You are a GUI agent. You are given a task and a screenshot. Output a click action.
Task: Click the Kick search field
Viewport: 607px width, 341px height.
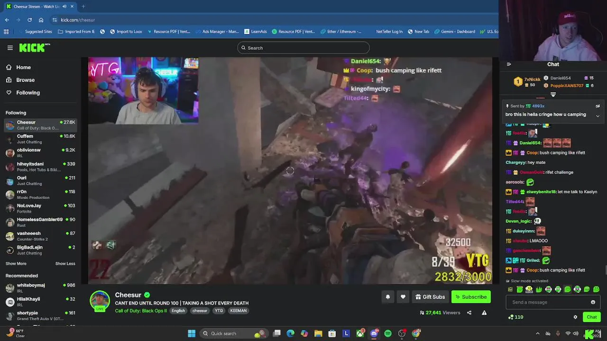[x=303, y=48]
